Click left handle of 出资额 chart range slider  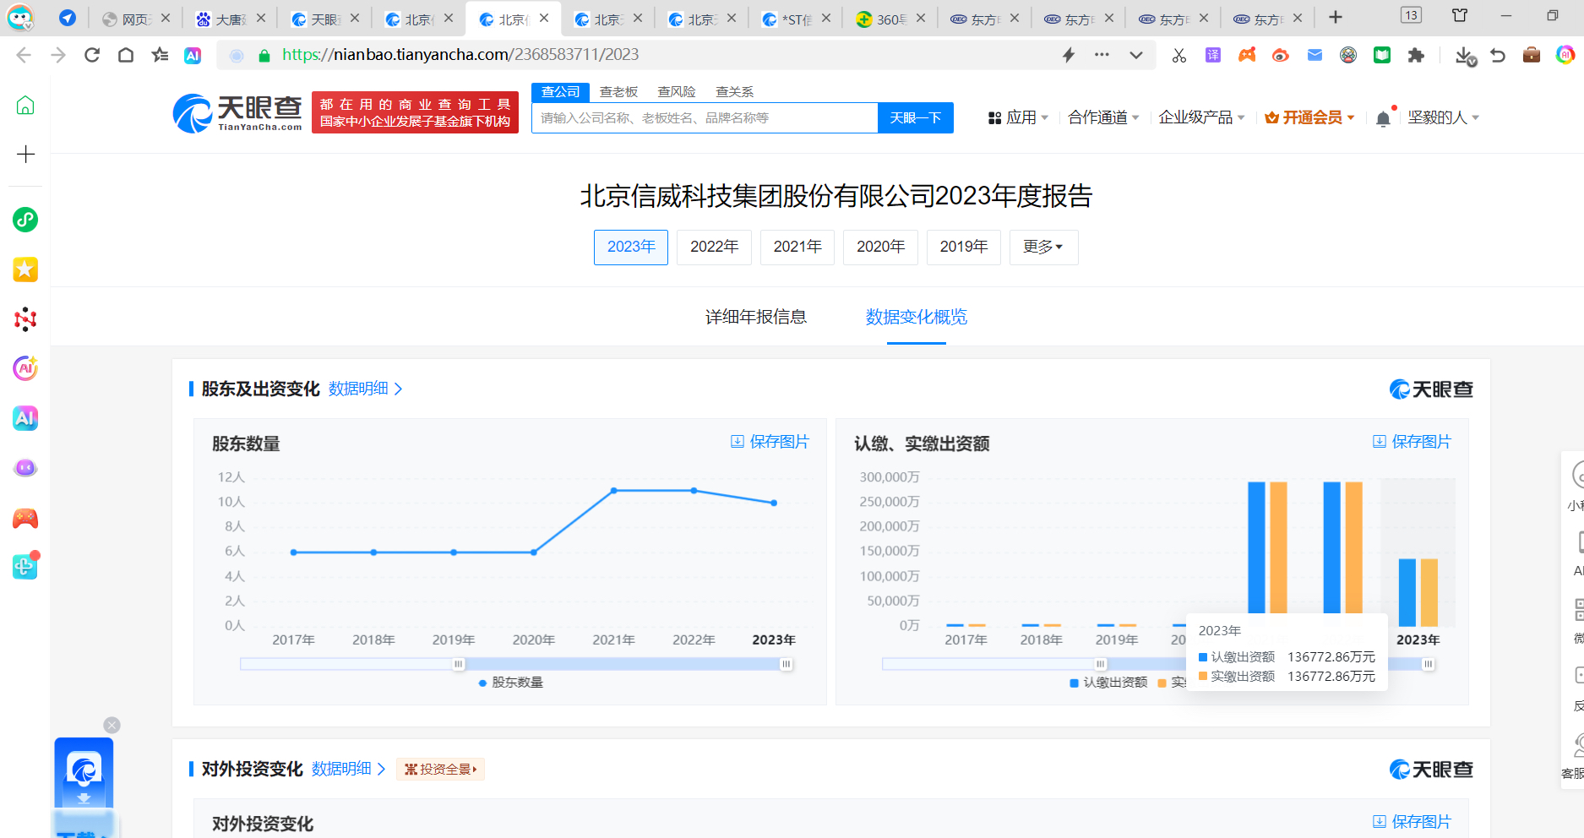[x=1101, y=664]
